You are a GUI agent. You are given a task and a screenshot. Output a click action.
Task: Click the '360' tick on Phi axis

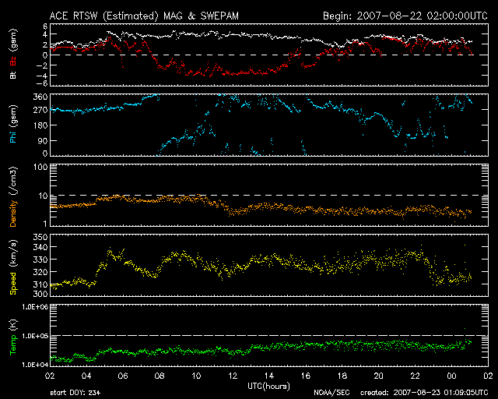[40, 97]
